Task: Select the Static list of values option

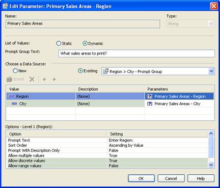Action: pos(64,43)
